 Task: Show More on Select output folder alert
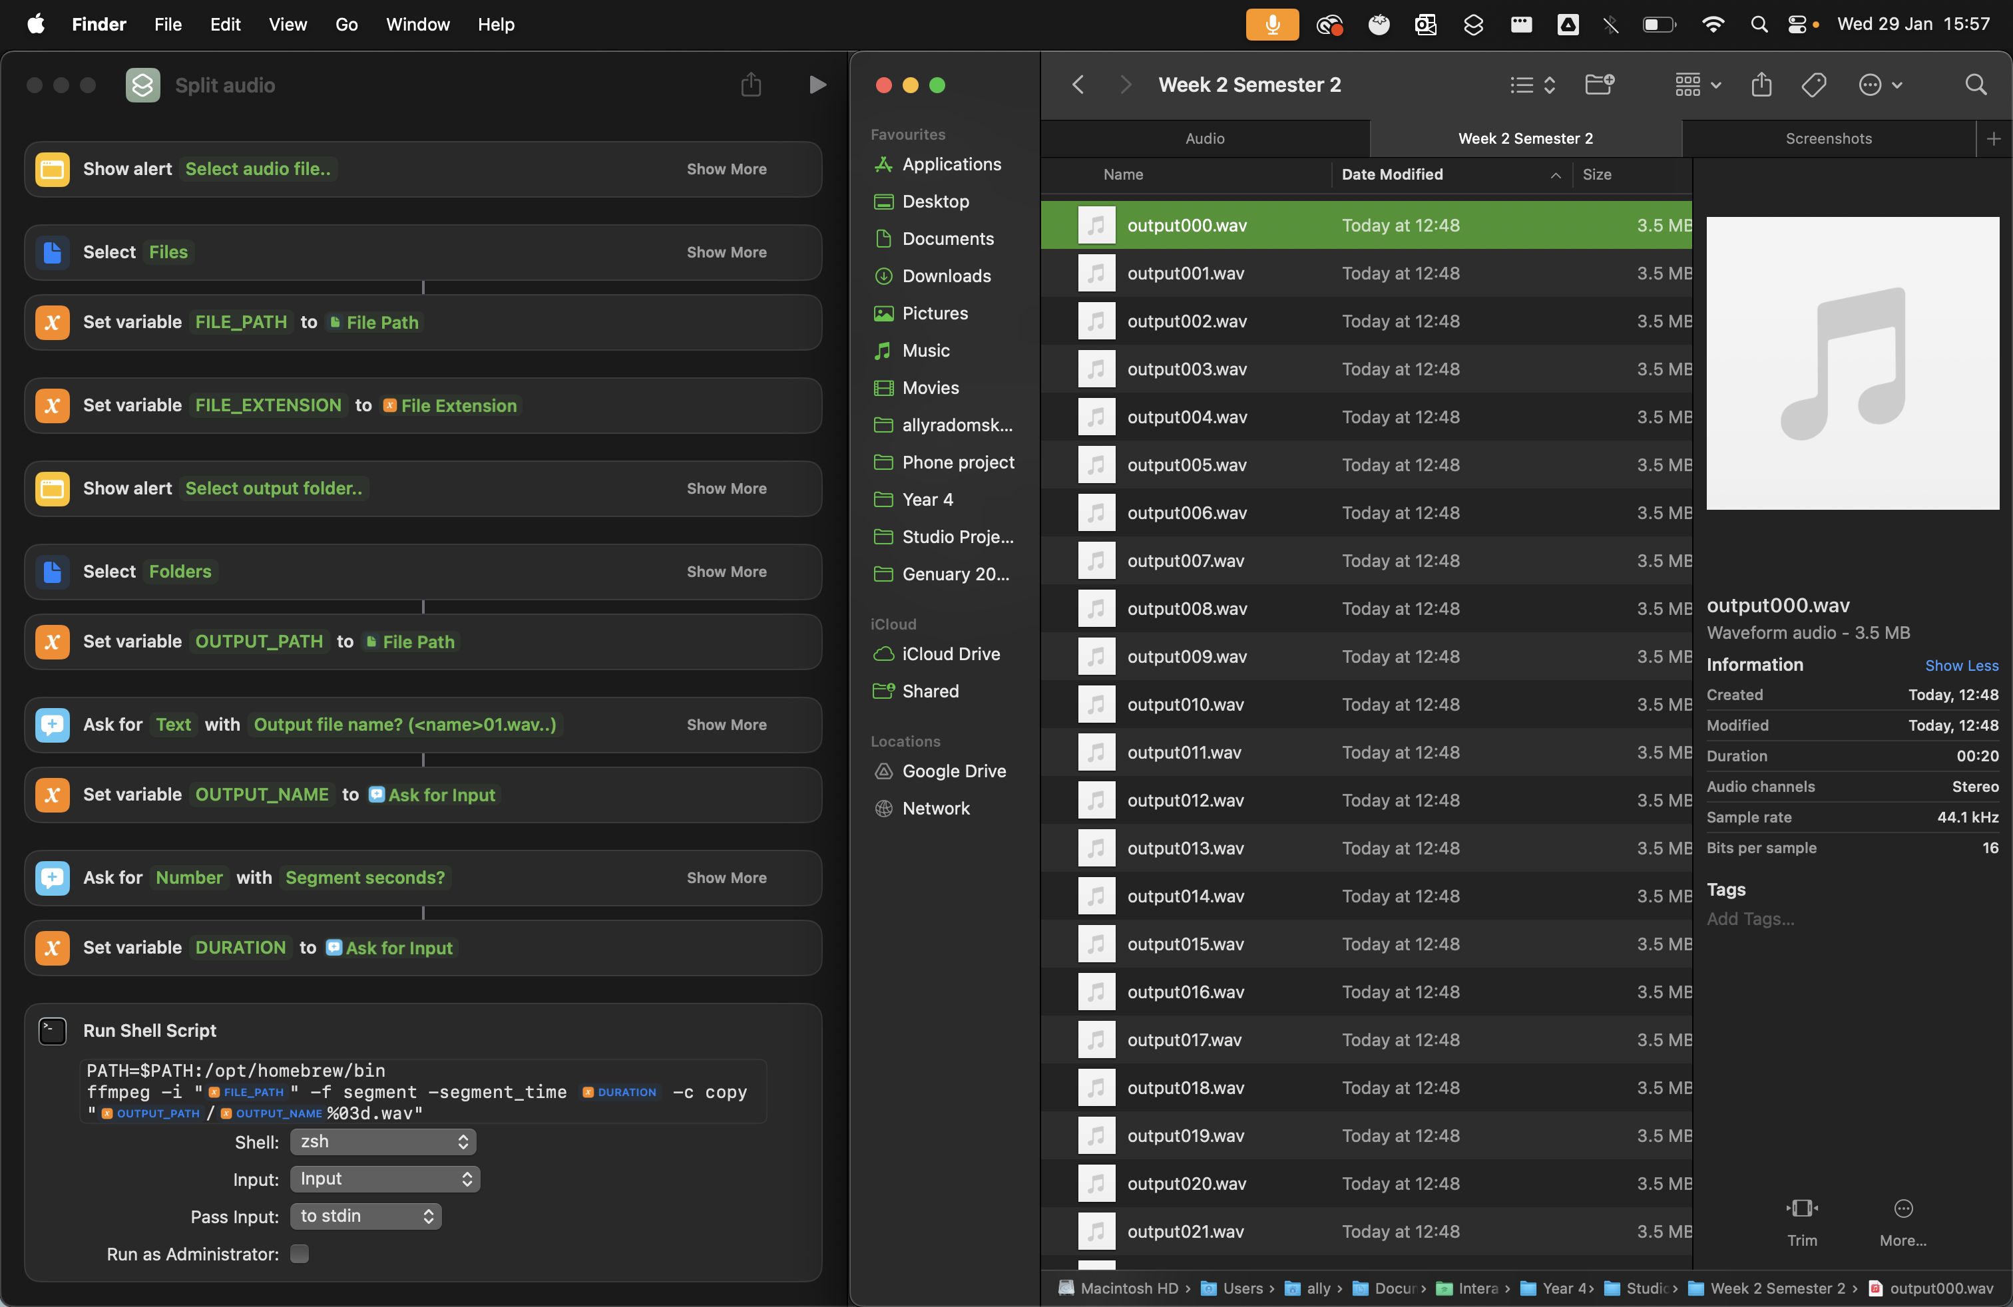coord(726,488)
